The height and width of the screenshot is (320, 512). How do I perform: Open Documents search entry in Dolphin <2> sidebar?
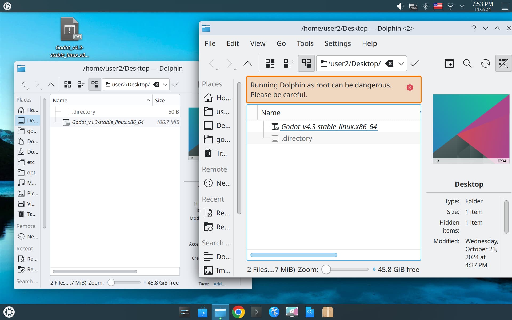tap(217, 257)
